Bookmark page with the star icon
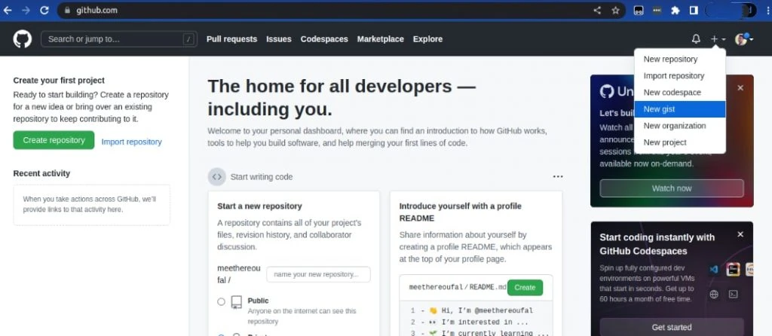The image size is (772, 336). point(615,10)
